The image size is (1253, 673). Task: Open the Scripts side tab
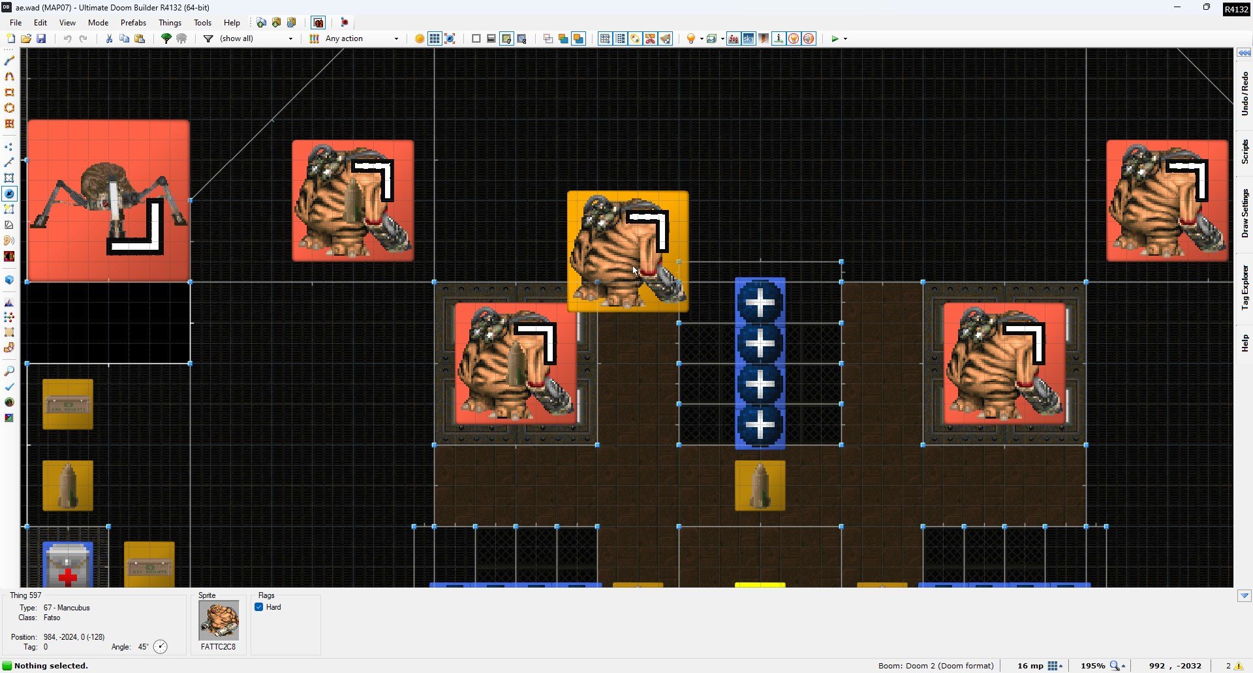click(x=1245, y=151)
